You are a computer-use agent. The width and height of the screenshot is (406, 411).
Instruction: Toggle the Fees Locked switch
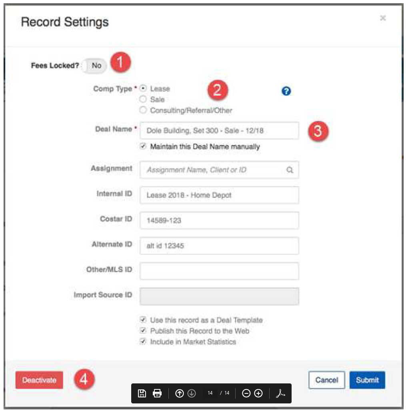tap(94, 66)
